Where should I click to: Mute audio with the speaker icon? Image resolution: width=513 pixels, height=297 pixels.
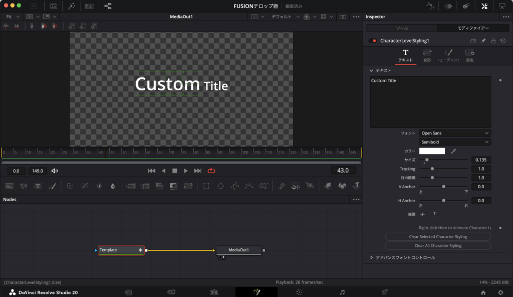coord(55,171)
